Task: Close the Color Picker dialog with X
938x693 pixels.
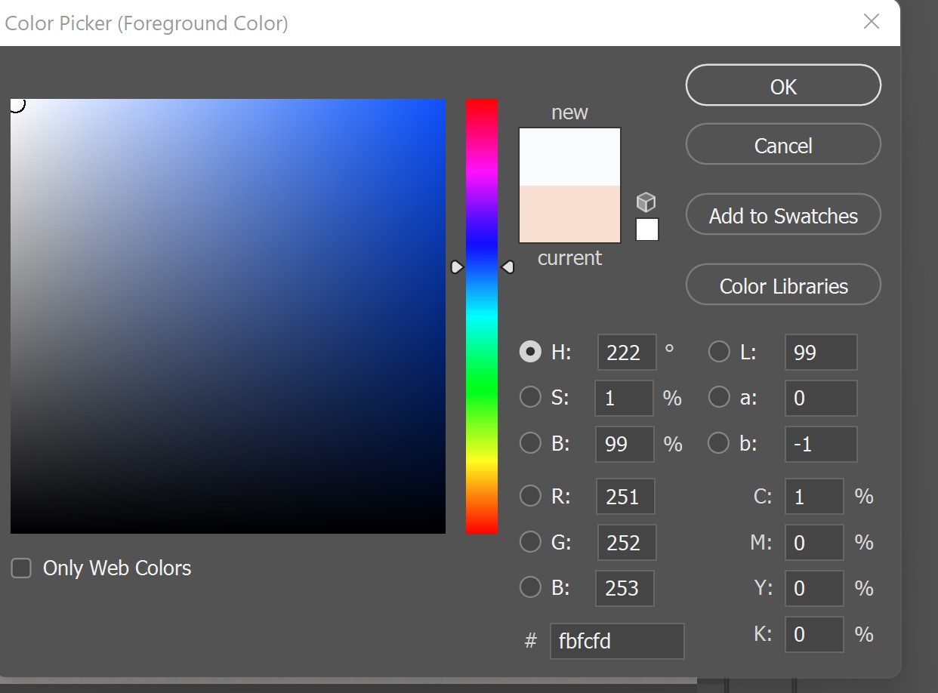Action: tap(871, 22)
